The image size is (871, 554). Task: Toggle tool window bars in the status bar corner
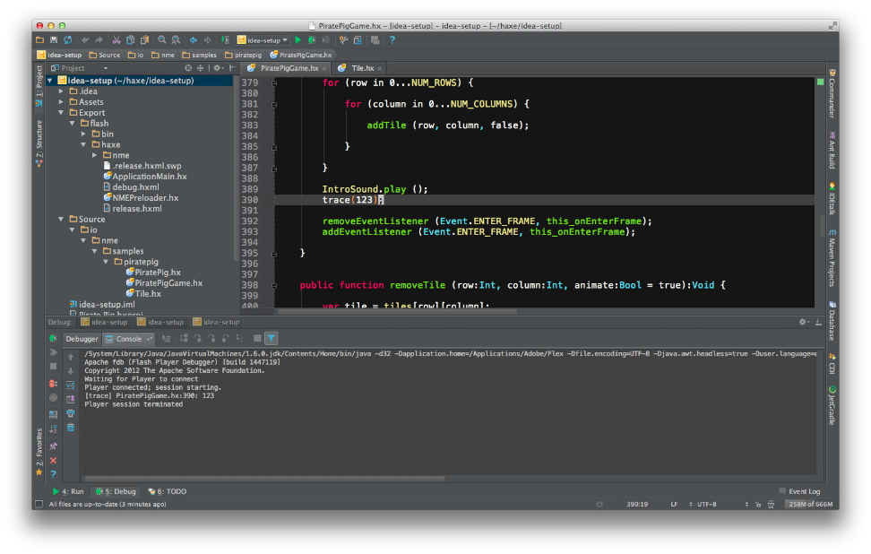pos(39,504)
